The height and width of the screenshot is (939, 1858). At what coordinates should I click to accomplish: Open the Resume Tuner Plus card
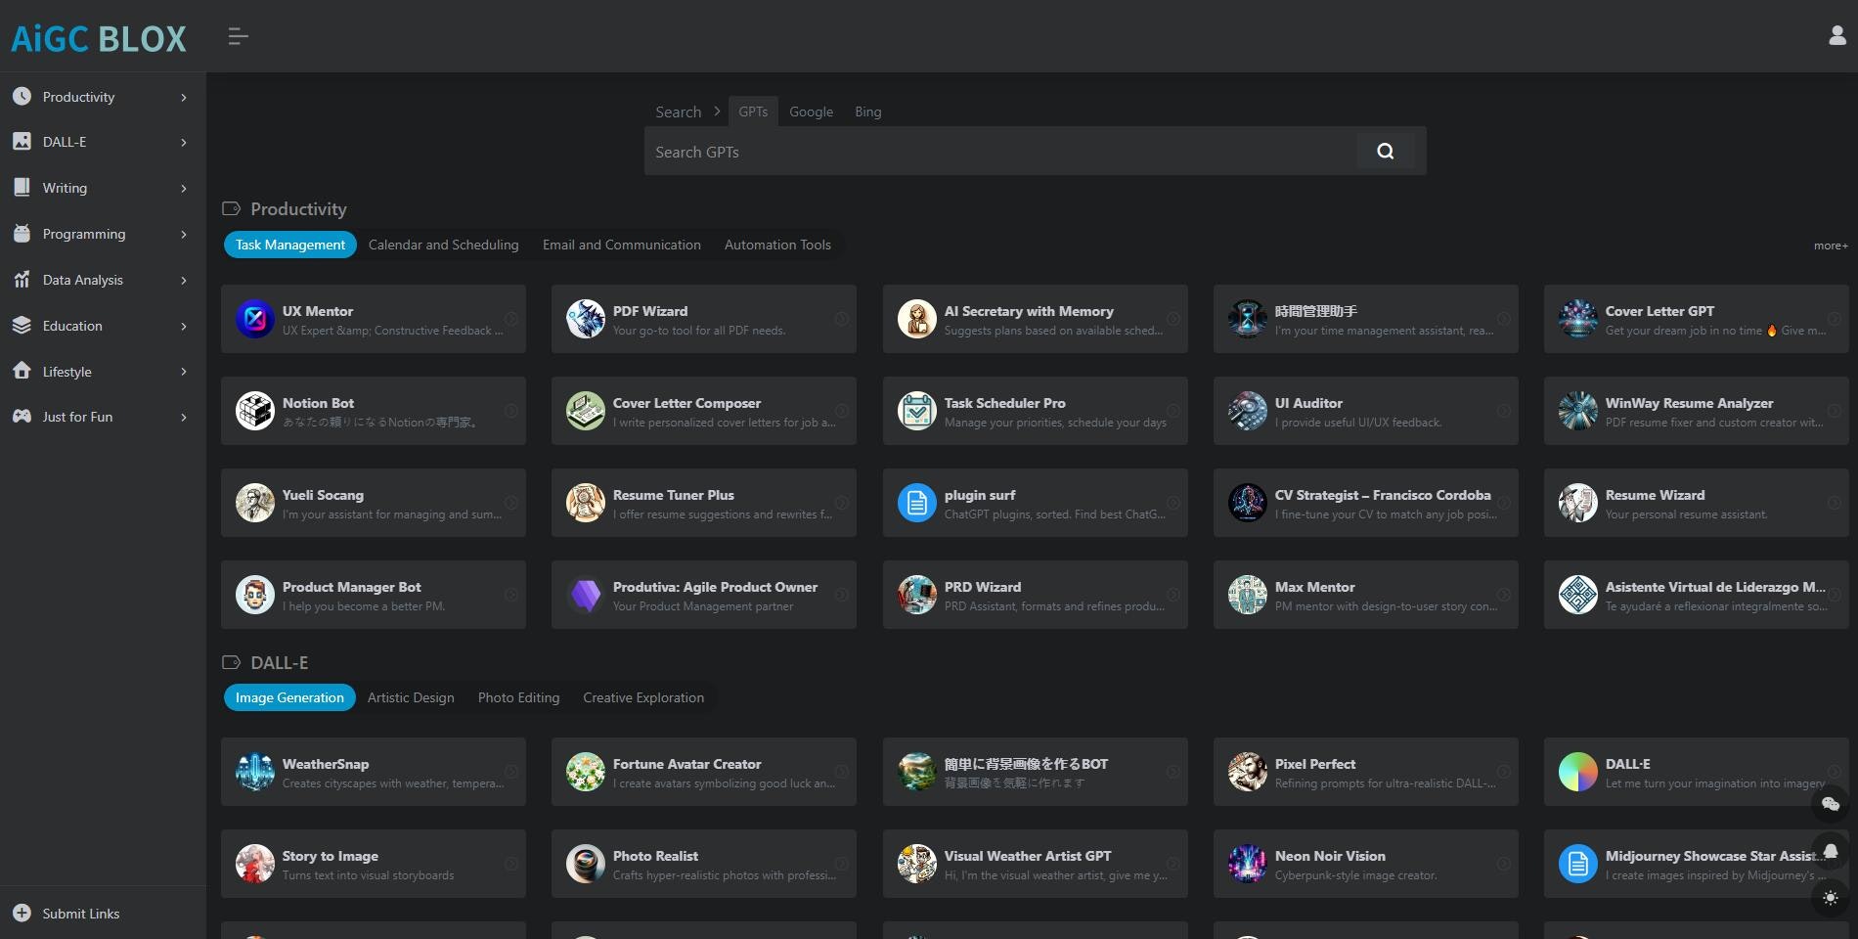[x=704, y=503]
